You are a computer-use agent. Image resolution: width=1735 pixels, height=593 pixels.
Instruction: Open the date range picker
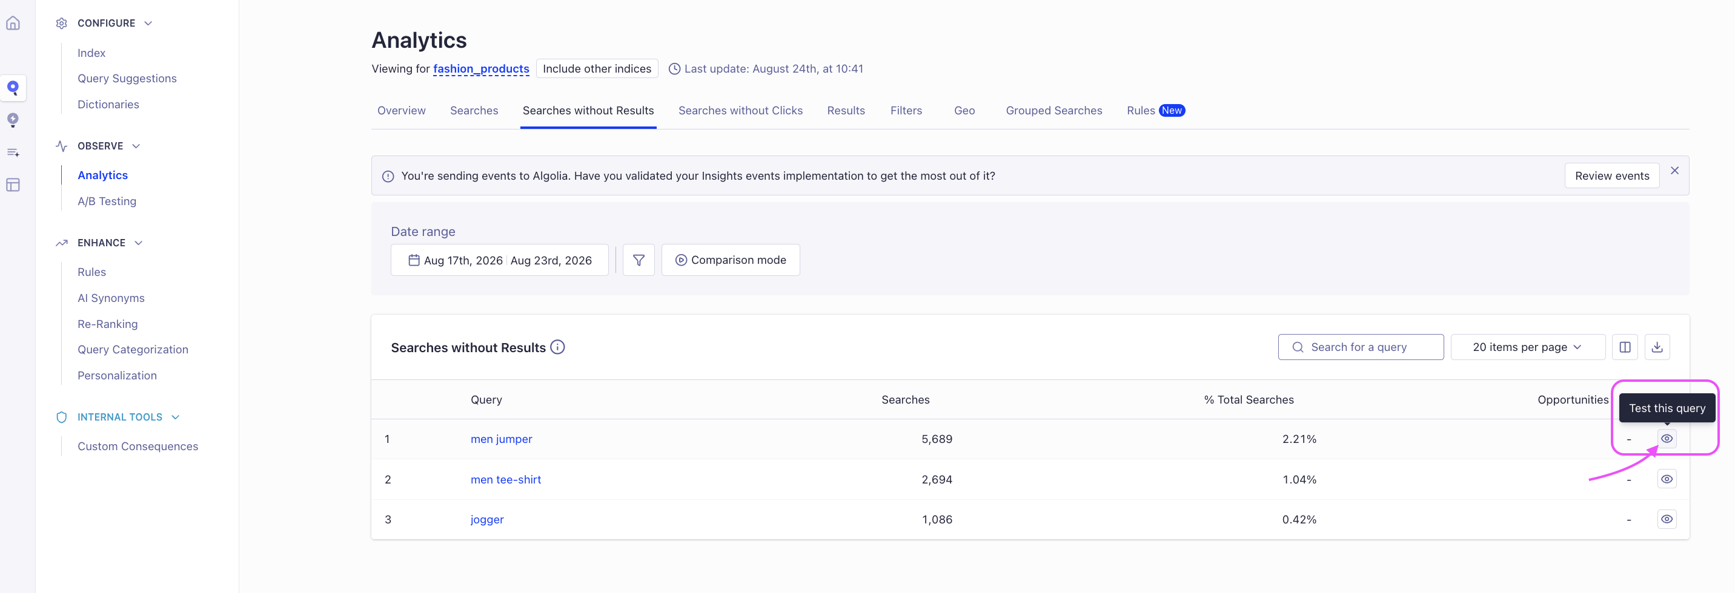click(500, 260)
